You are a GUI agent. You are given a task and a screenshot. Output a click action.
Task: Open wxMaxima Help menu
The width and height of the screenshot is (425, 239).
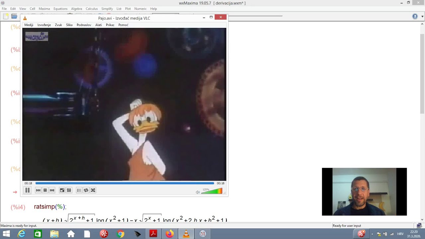click(153, 9)
